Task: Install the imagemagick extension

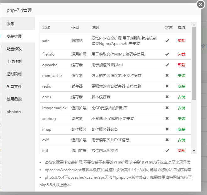Action: pos(181,108)
